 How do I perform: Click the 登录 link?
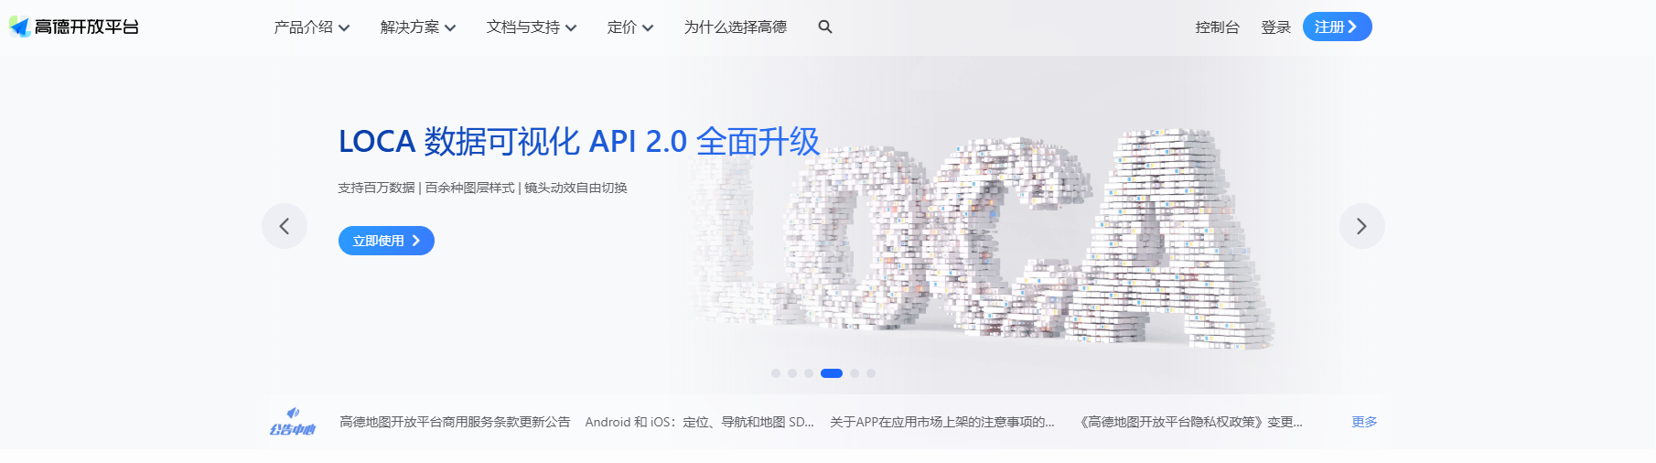pos(1275,27)
